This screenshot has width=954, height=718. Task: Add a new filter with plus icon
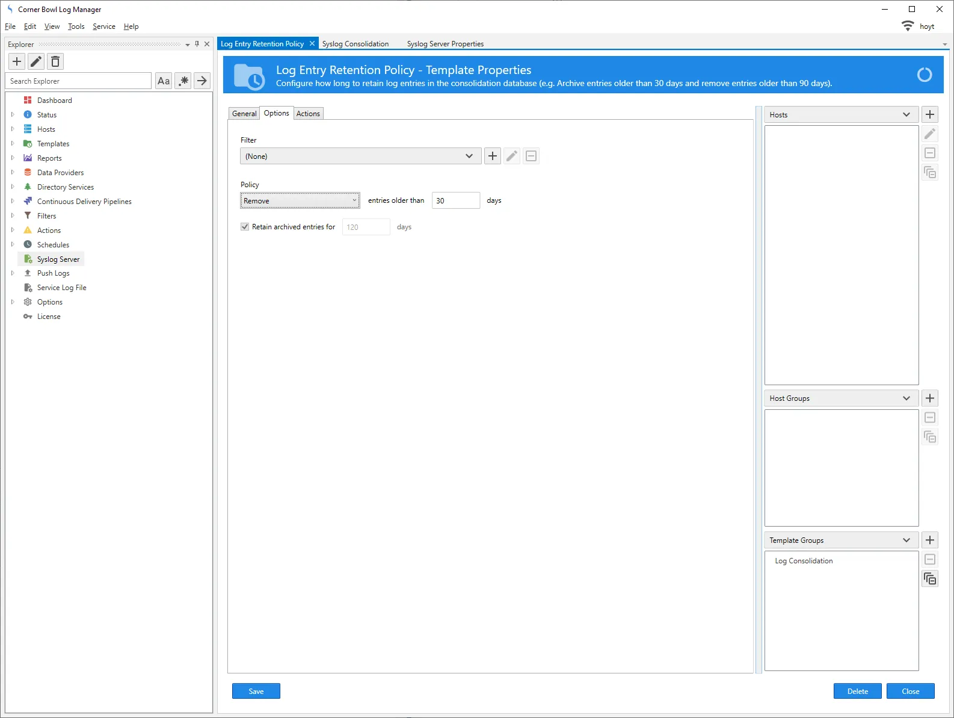(493, 156)
